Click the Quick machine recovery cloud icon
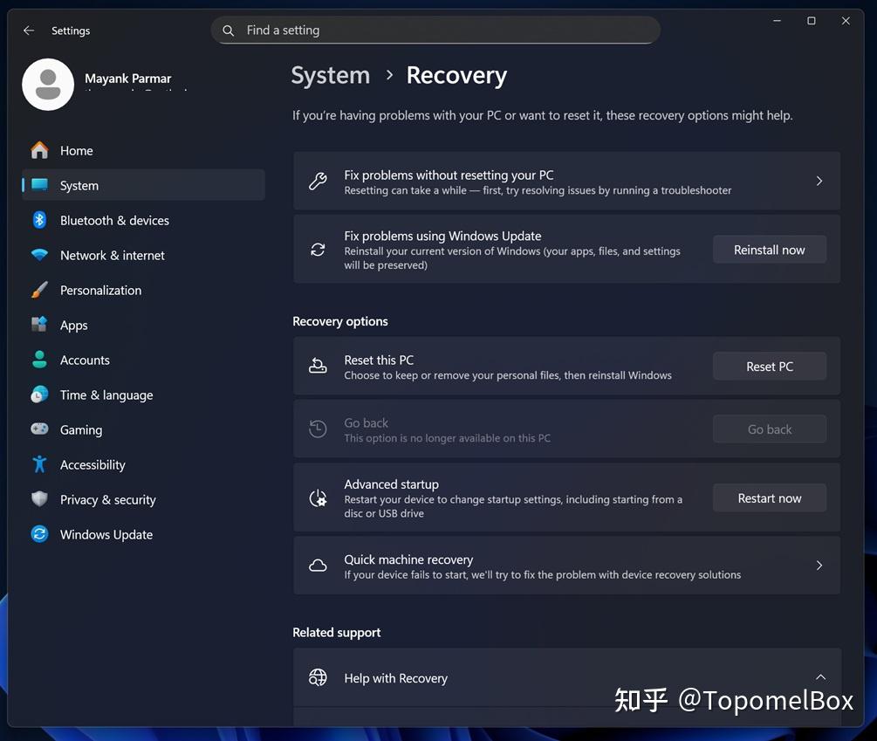Viewport: 877px width, 741px height. pyautogui.click(x=318, y=566)
